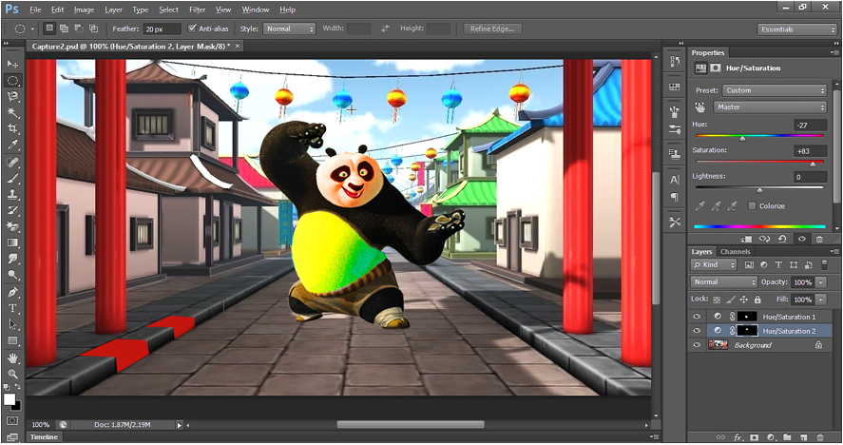This screenshot has width=843, height=445.
Task: Open the Essentials workspace dropdown
Action: pyautogui.click(x=797, y=29)
